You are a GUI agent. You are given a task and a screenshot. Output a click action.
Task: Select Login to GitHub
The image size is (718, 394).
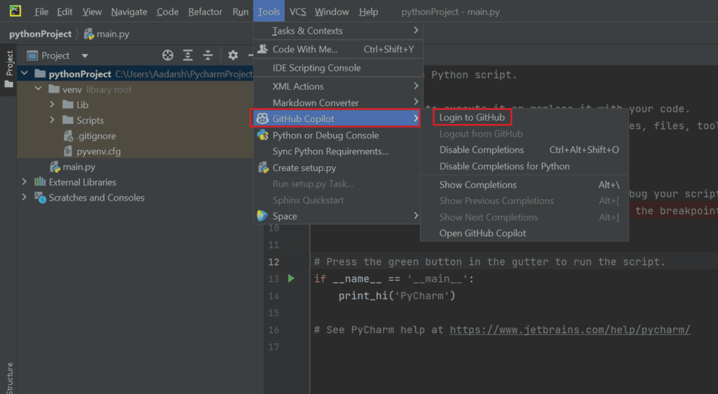[472, 117]
